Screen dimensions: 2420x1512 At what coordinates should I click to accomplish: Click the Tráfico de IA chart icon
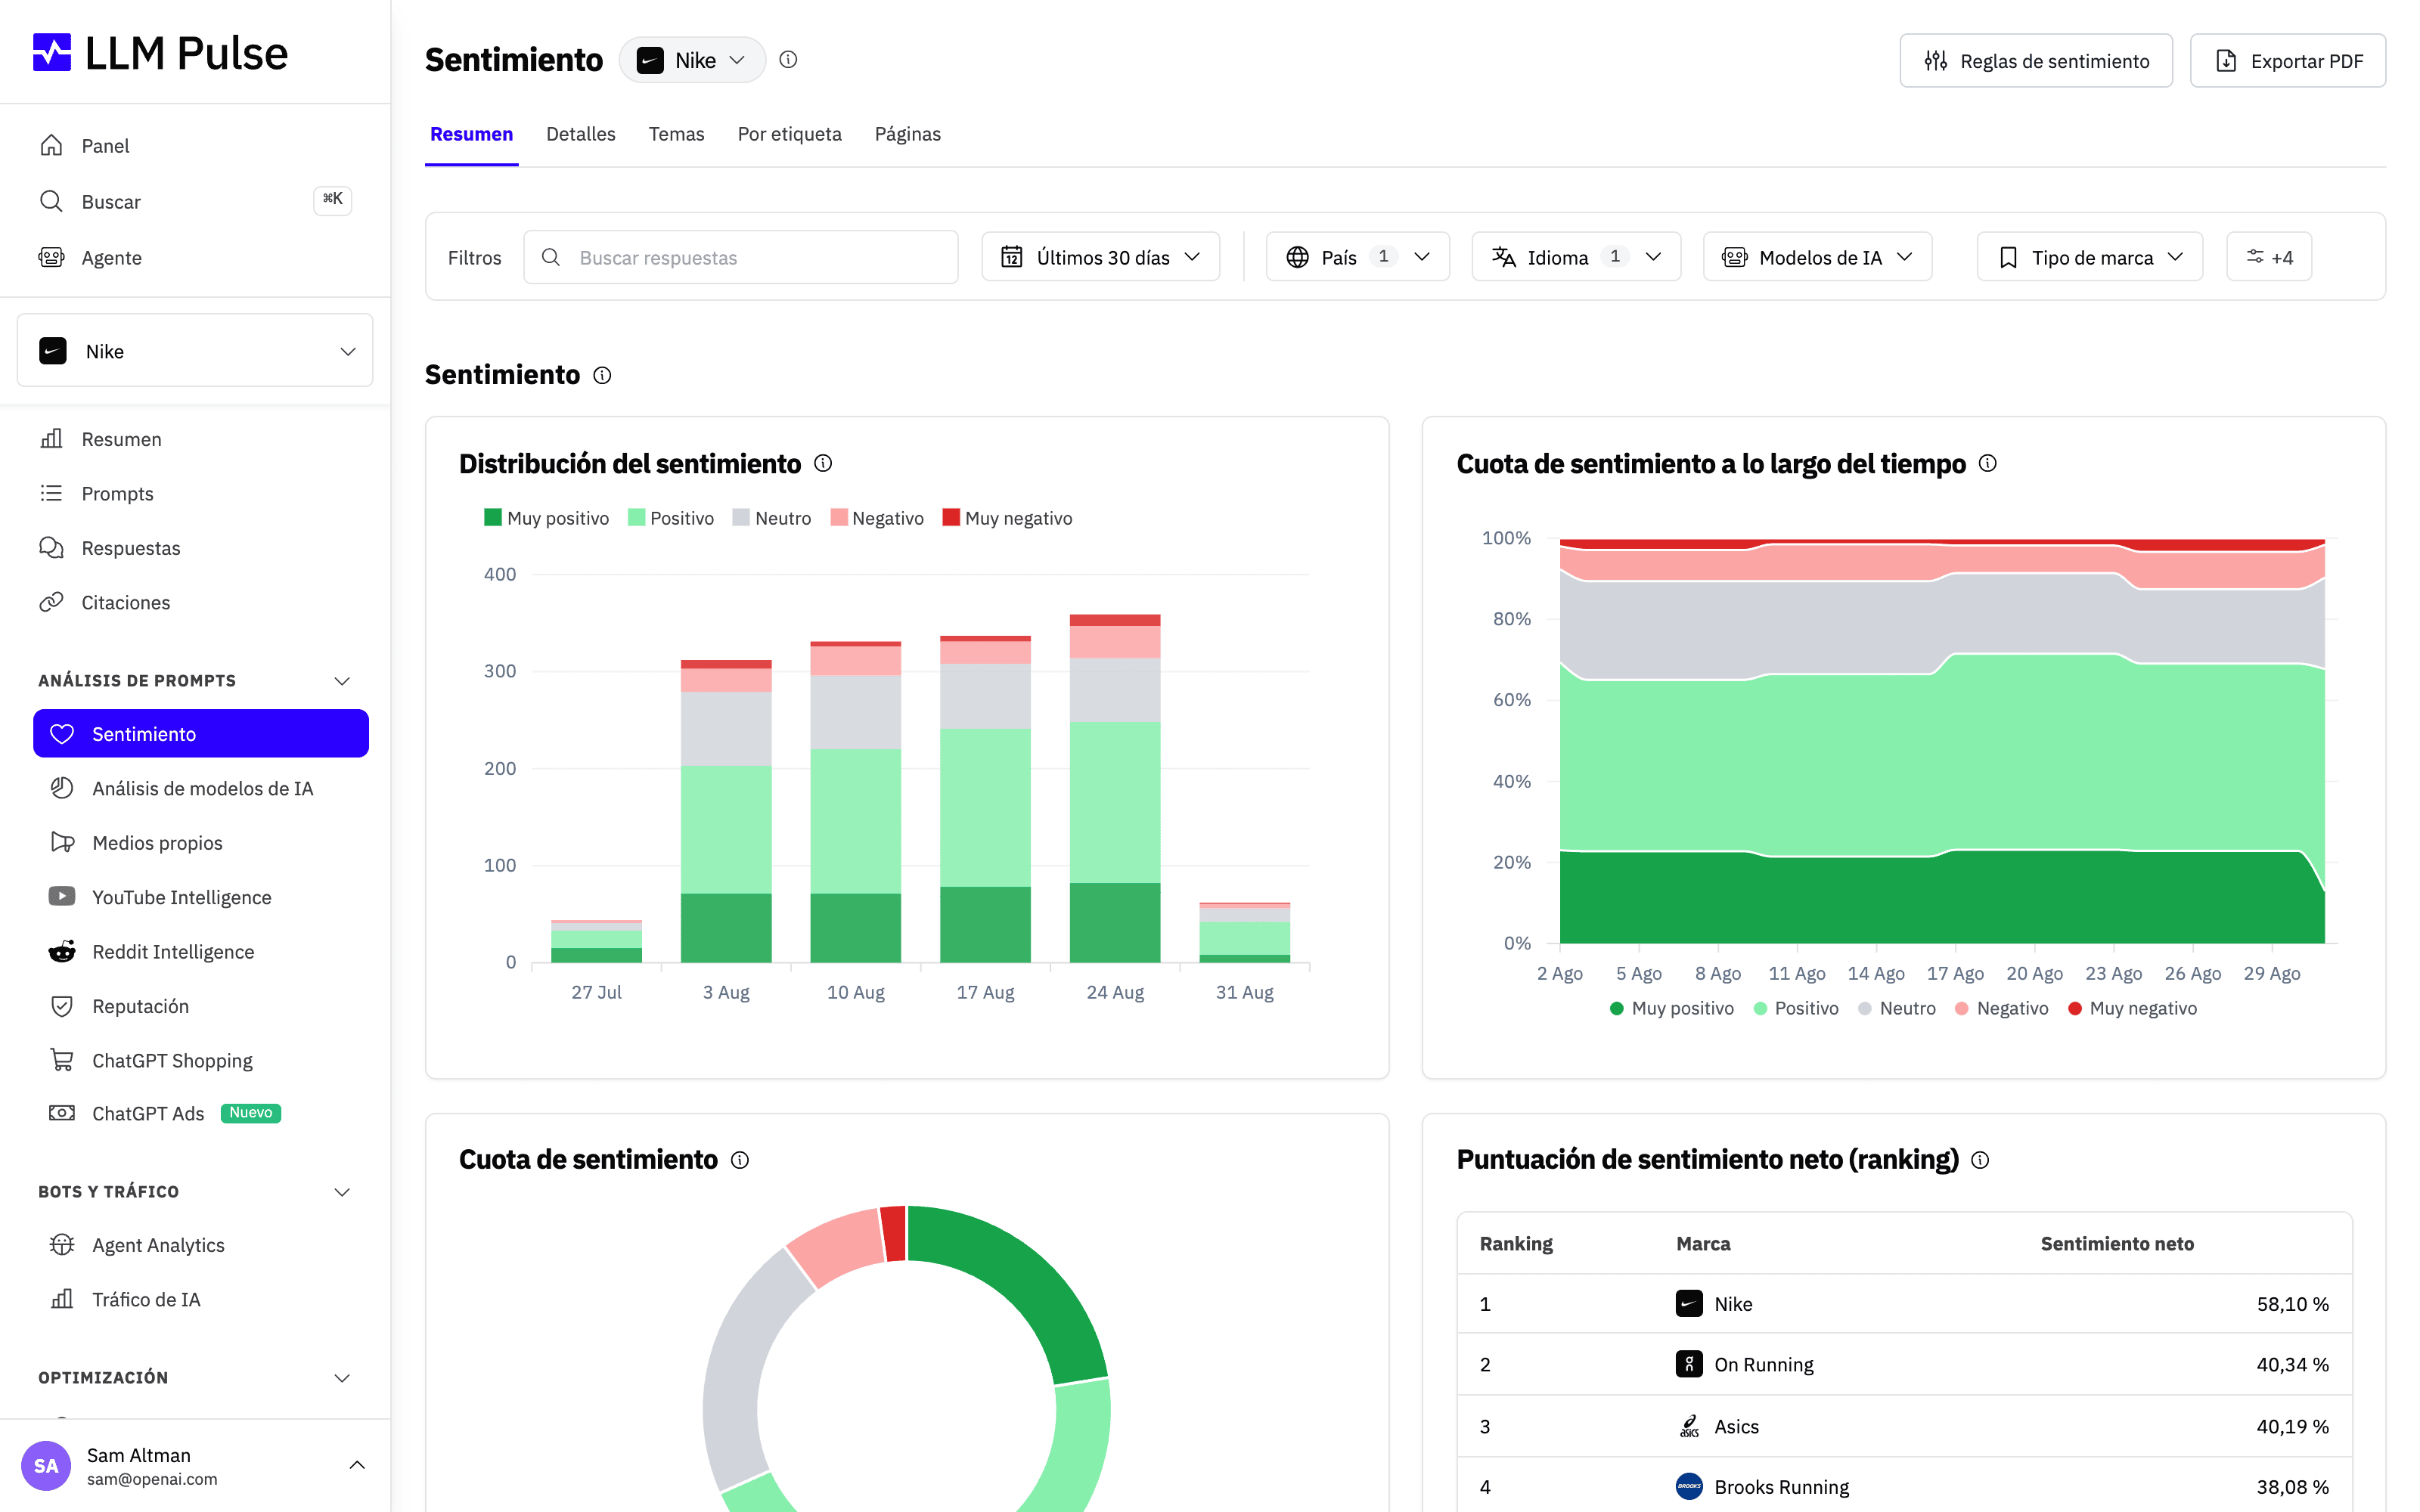[x=62, y=1299]
